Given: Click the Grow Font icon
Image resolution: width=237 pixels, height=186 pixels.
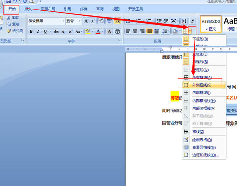Looking at the screenshot, I should coord(86,21).
